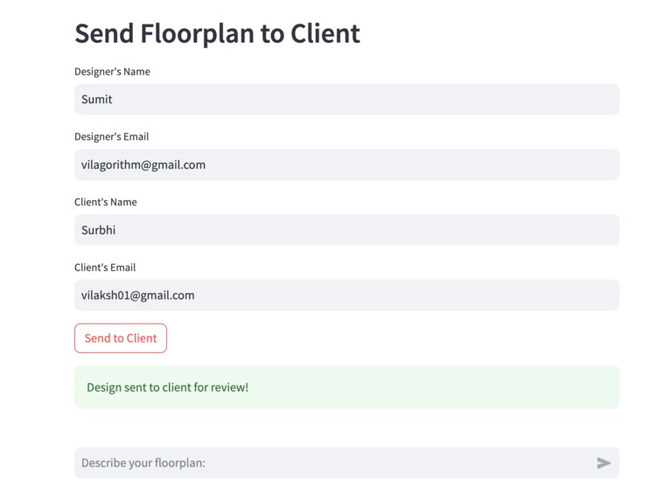657x501 pixels.
Task: Place cursor on the name Surbhi
Action: coord(99,231)
